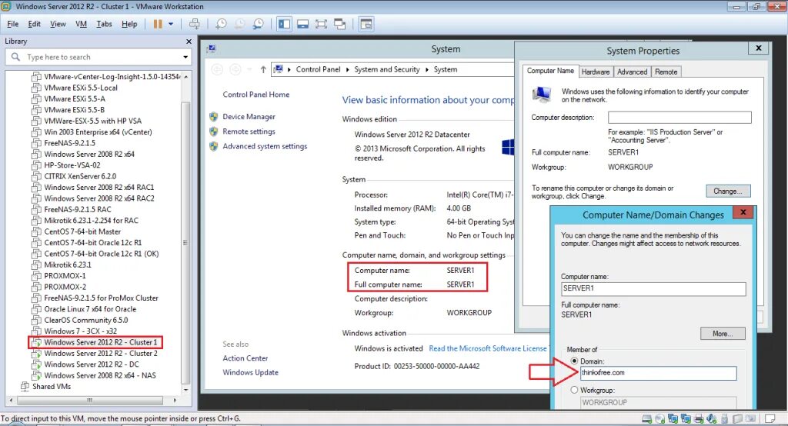Suspend the VM with the pause icon
Screen dimensions: 788x426
pyautogui.click(x=158, y=24)
